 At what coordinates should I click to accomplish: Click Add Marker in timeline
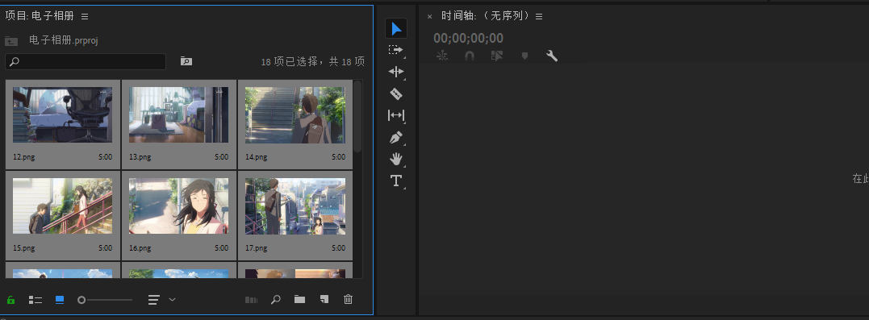pos(524,56)
